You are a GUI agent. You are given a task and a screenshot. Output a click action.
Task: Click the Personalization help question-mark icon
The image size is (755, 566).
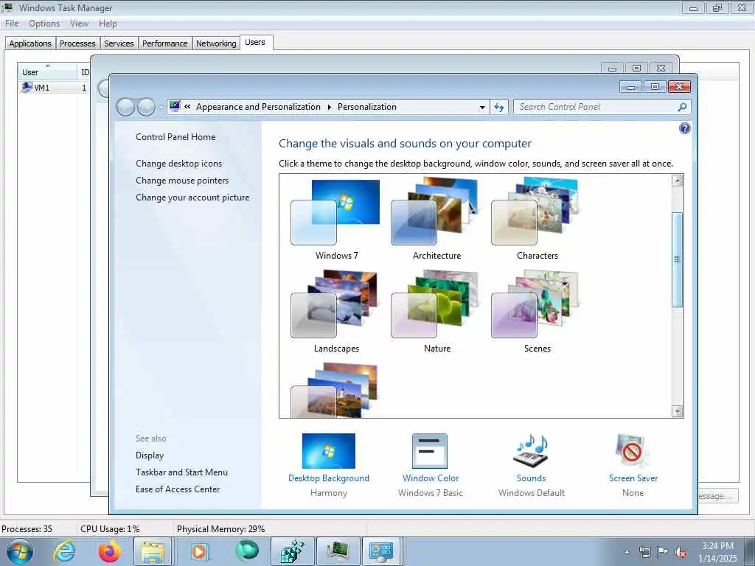click(684, 128)
